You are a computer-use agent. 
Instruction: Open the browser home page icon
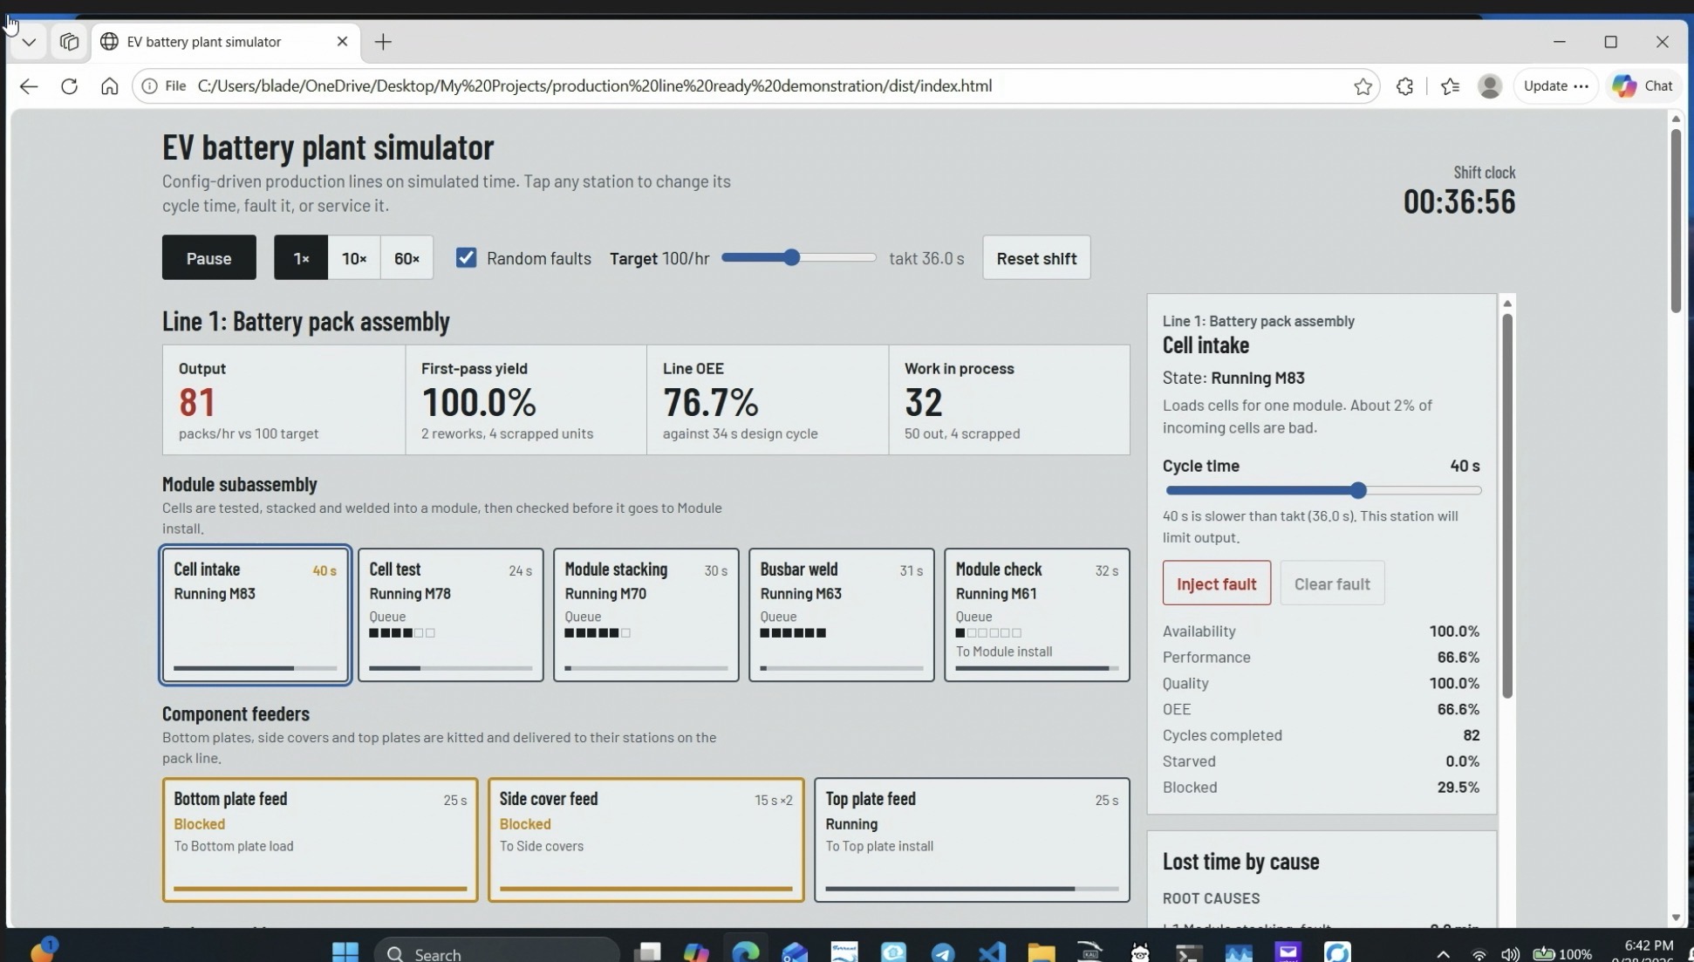109,86
